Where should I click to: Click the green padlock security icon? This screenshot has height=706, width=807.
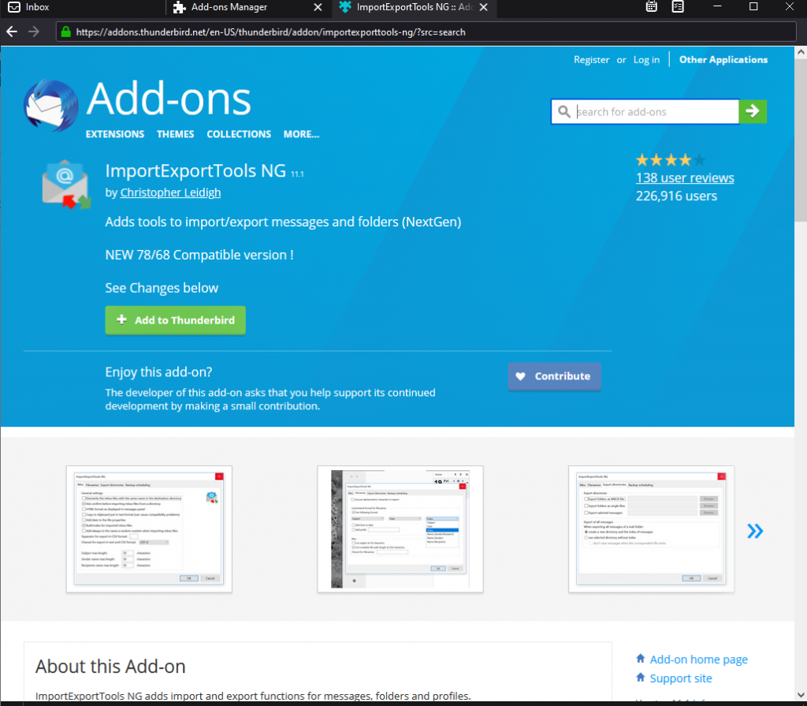point(66,32)
